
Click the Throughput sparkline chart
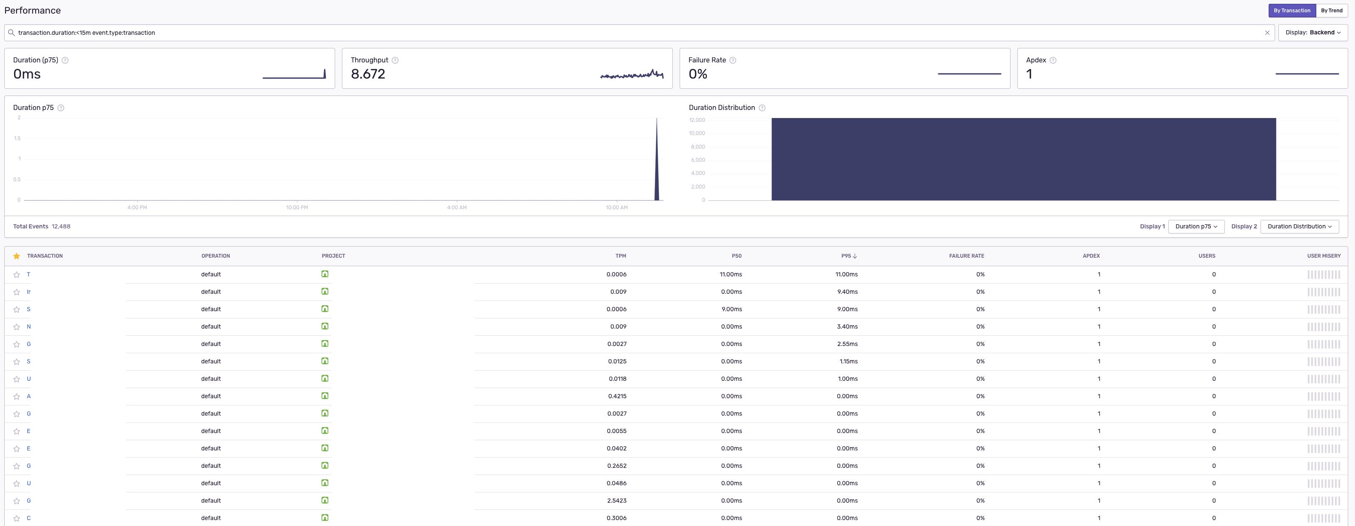632,75
